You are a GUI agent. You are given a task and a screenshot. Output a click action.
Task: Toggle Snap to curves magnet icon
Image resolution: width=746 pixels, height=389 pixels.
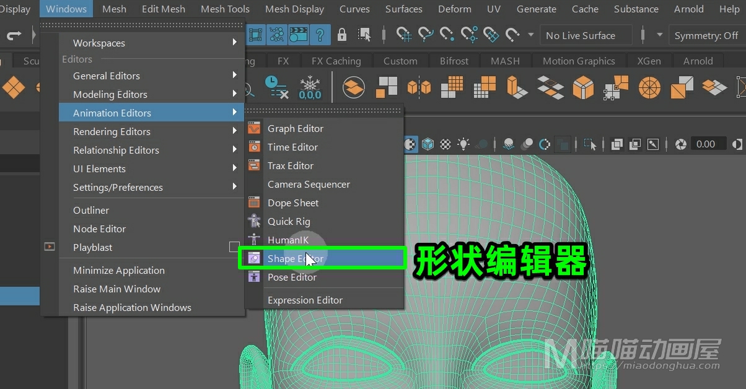coord(426,35)
